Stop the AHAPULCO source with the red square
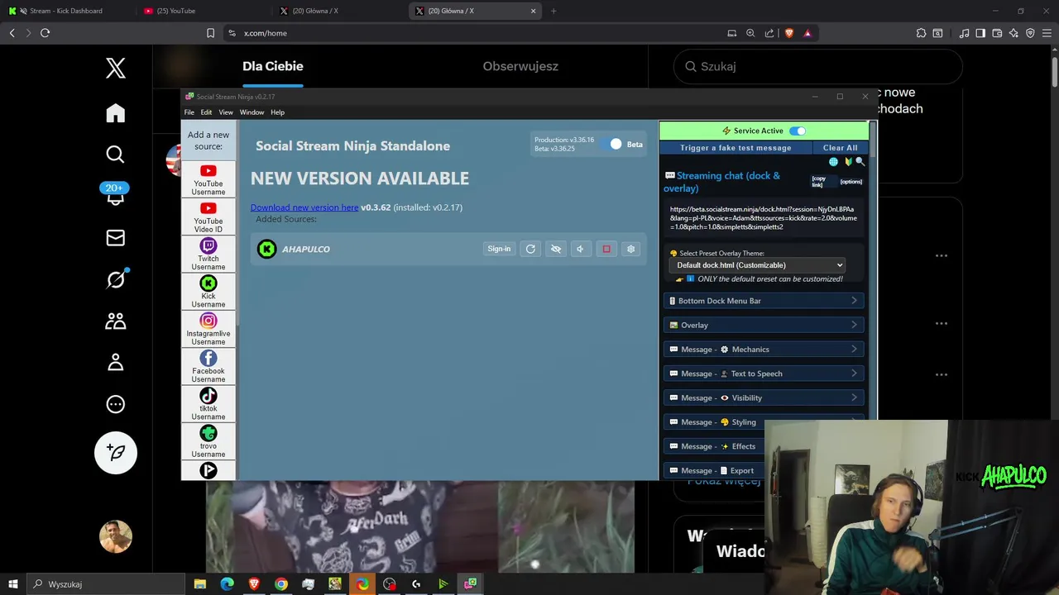The height and width of the screenshot is (595, 1059). point(606,249)
